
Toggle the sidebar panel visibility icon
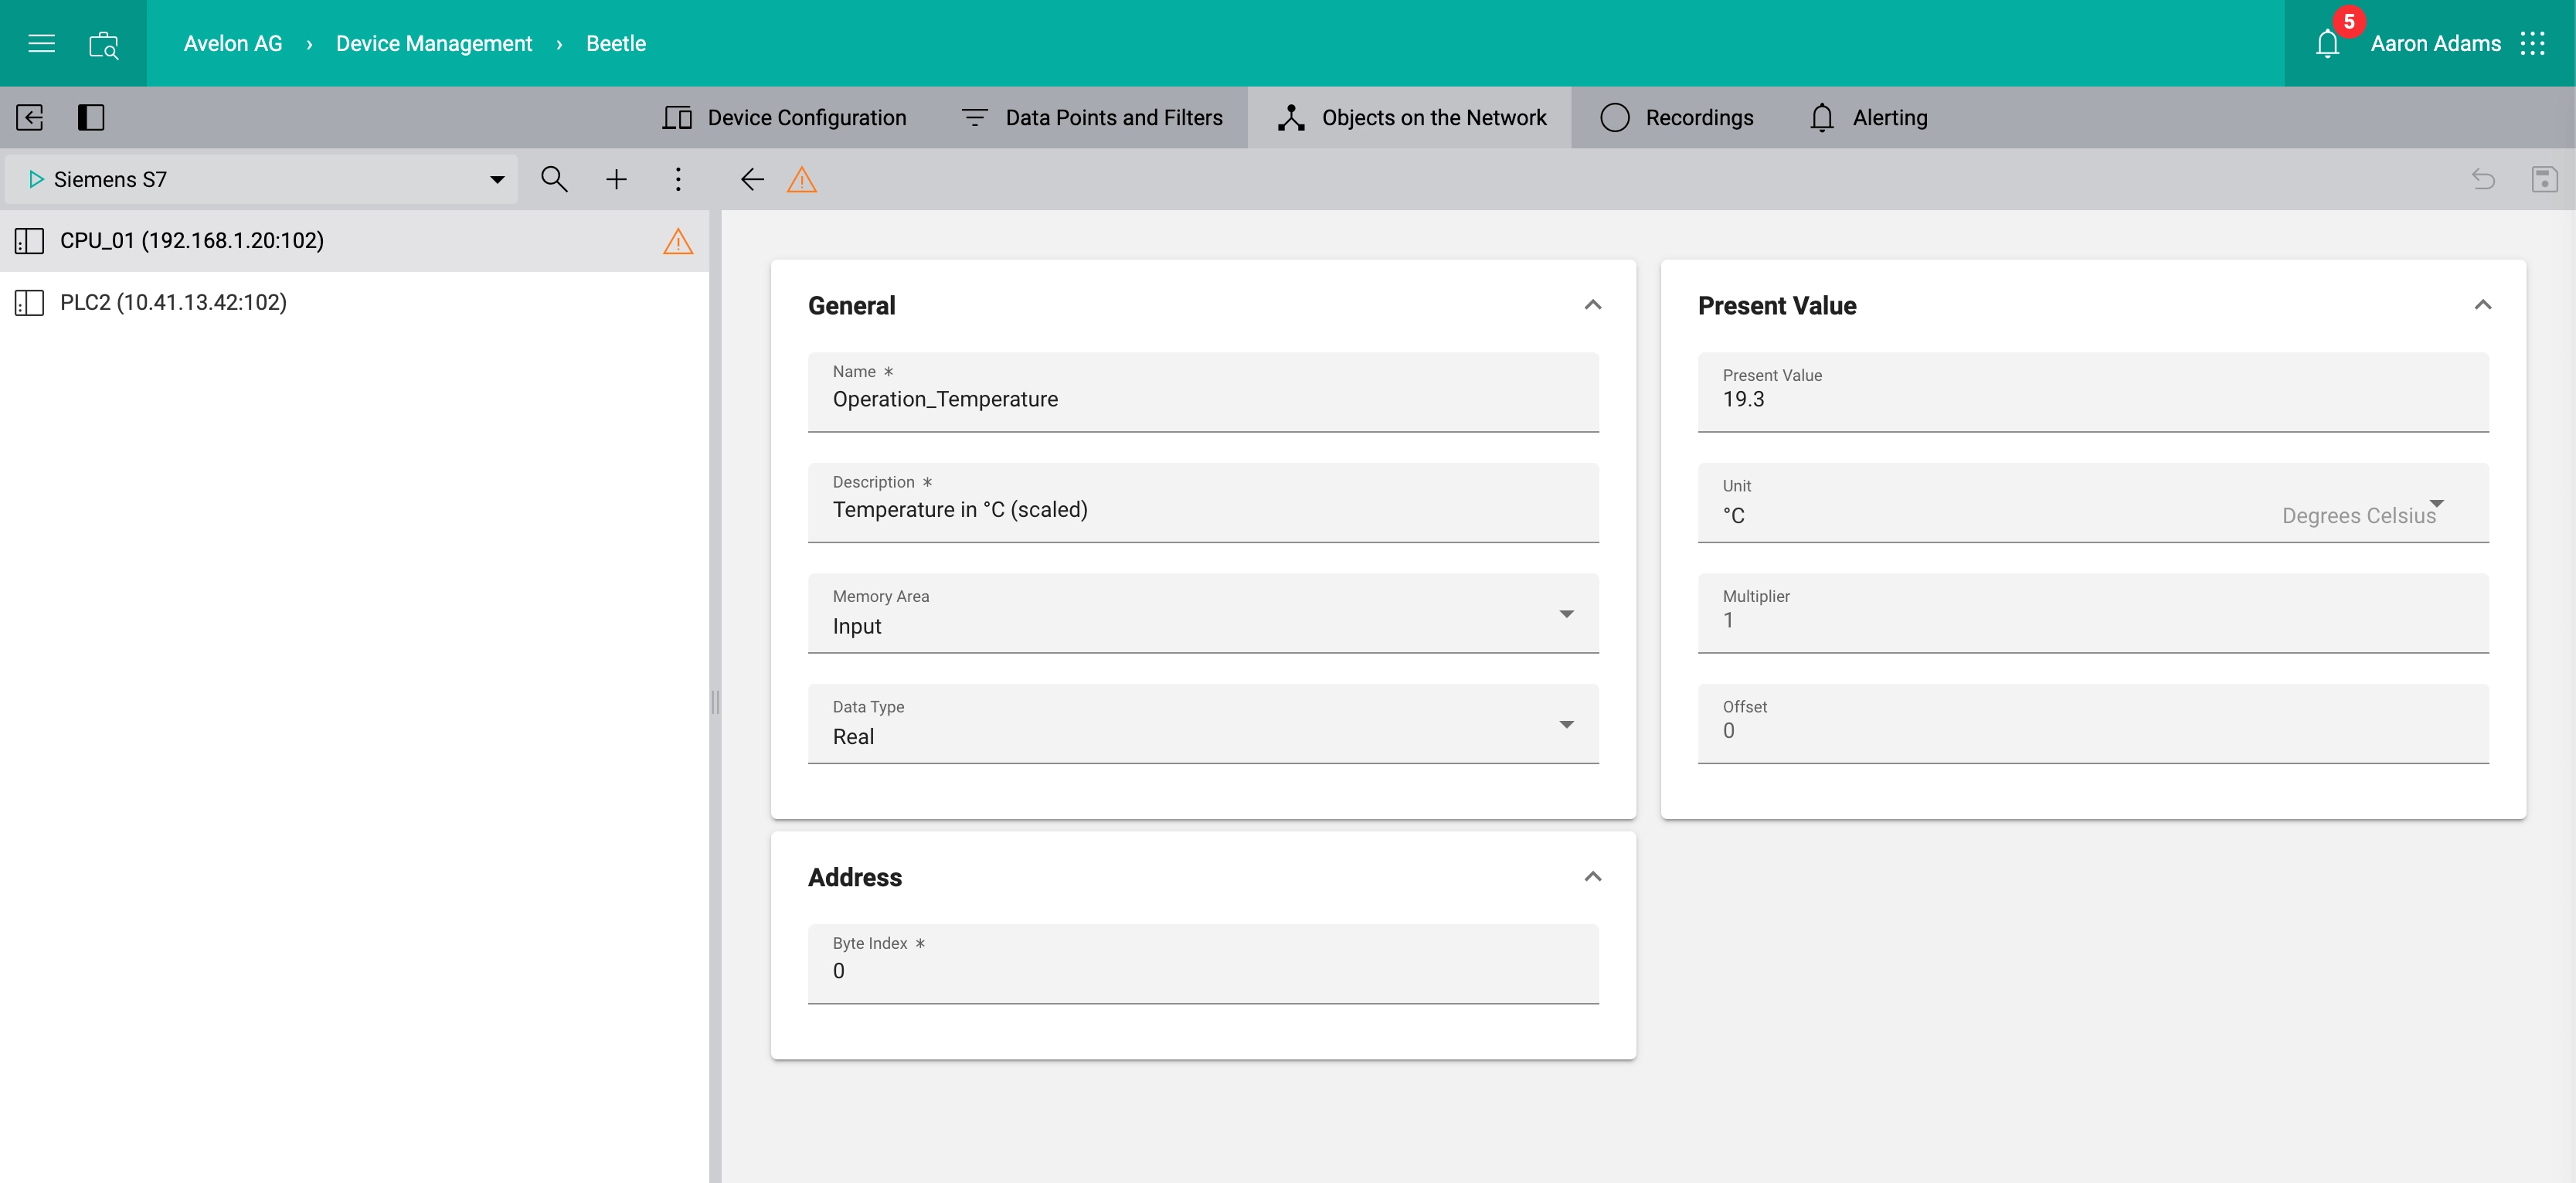[91, 117]
